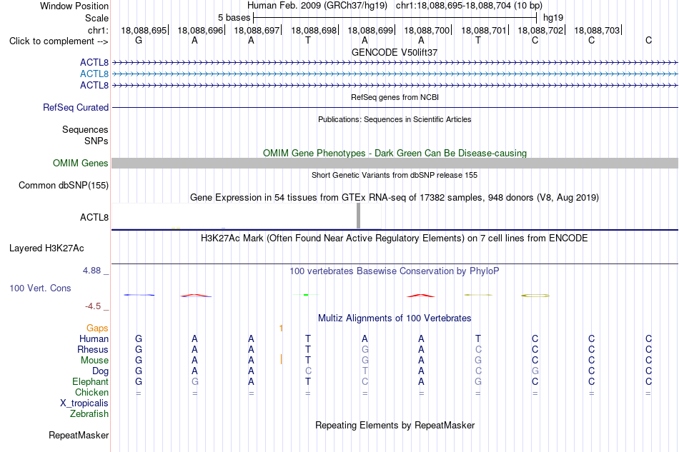The height and width of the screenshot is (452, 679).
Task: Select the Elephant alignment row label
Action: click(x=90, y=381)
